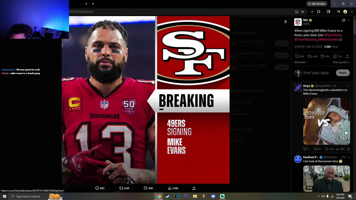This screenshot has height=200, width=356.
Task: Open the Hydrogen Bomb vs Coughing Baby image
Action: 327,121
